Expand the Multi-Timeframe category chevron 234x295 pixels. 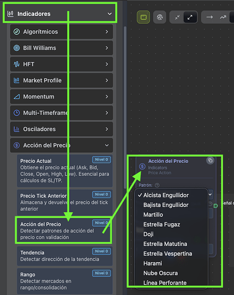click(x=107, y=113)
